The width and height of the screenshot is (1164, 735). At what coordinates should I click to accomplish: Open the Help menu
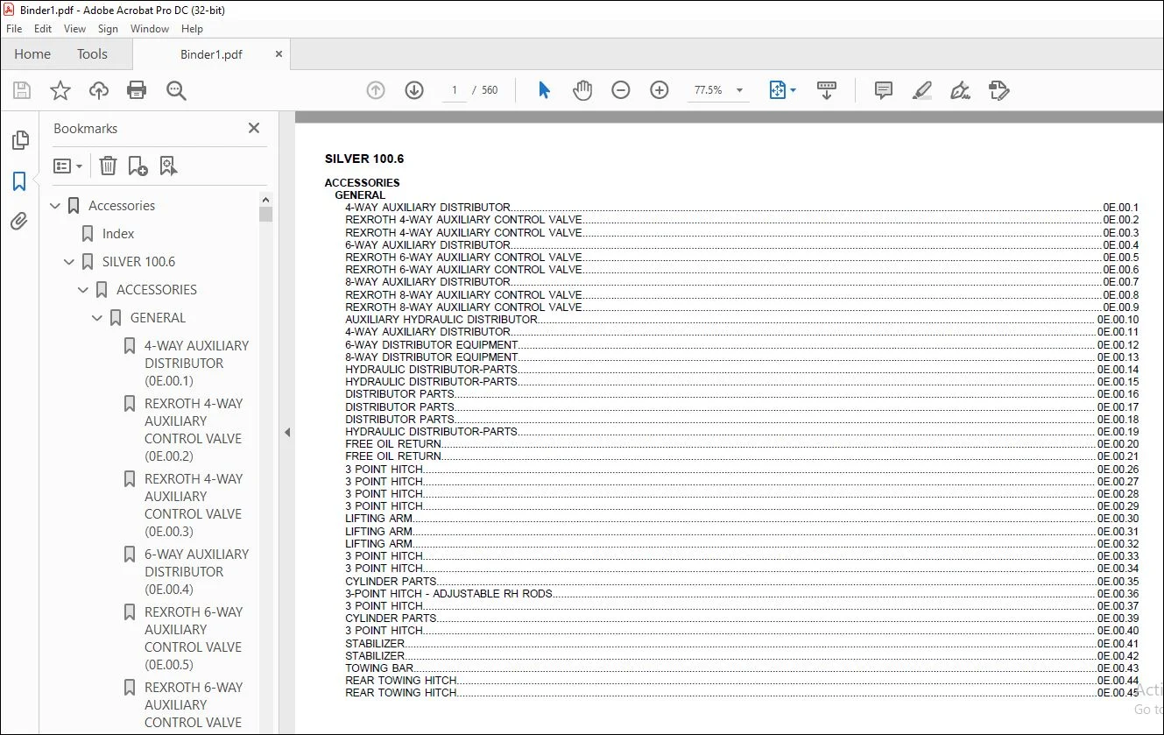[x=192, y=29]
